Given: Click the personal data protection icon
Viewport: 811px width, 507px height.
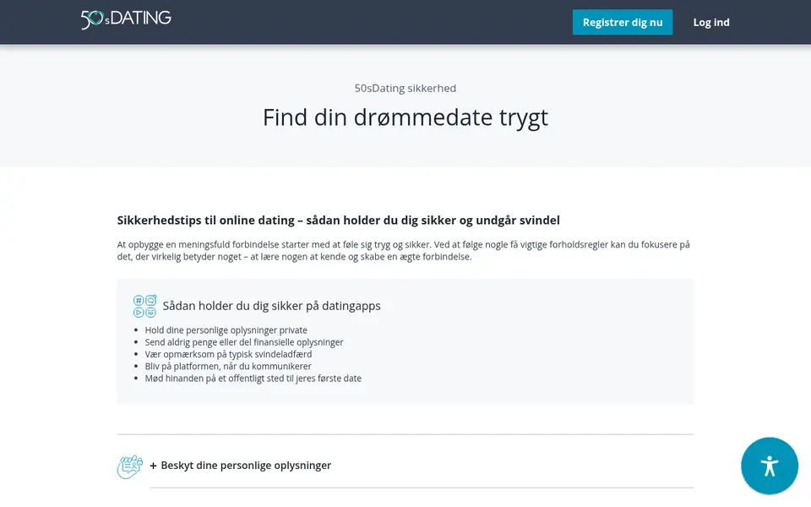Looking at the screenshot, I should [129, 466].
